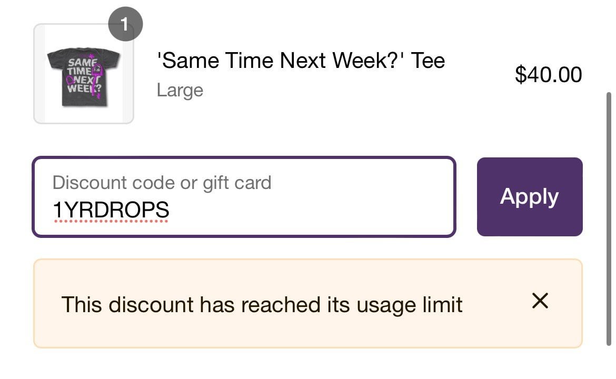The width and height of the screenshot is (616, 379).
Task: Click the 'Discount code or gift card' placeholder label
Action: pos(162,183)
